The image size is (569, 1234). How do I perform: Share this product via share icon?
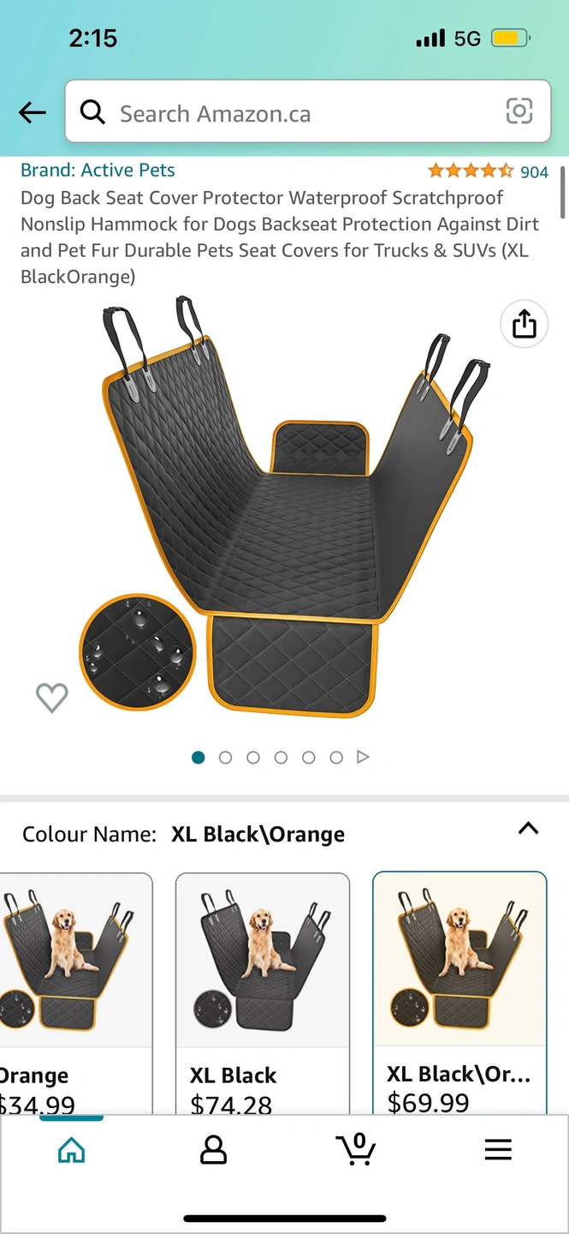click(524, 324)
